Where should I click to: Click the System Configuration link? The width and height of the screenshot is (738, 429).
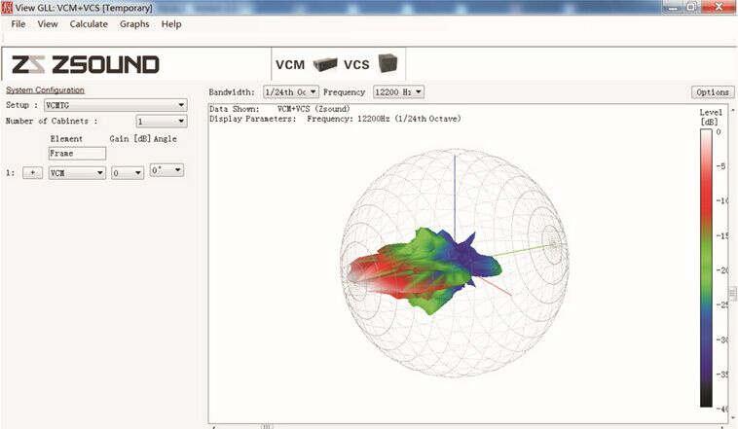pos(45,89)
